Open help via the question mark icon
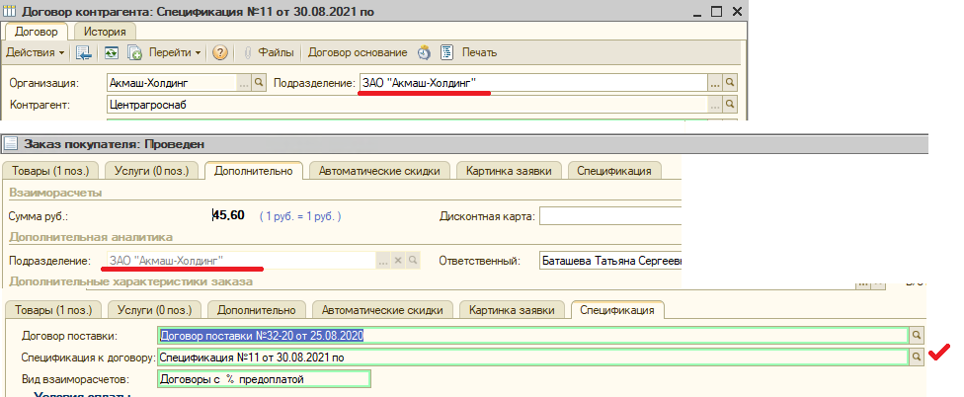Screen dimensions: 964x397 [220, 53]
